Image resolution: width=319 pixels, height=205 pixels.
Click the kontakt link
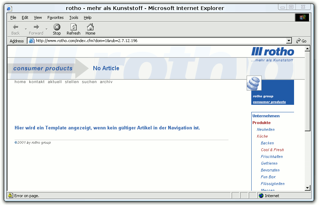point(37,82)
